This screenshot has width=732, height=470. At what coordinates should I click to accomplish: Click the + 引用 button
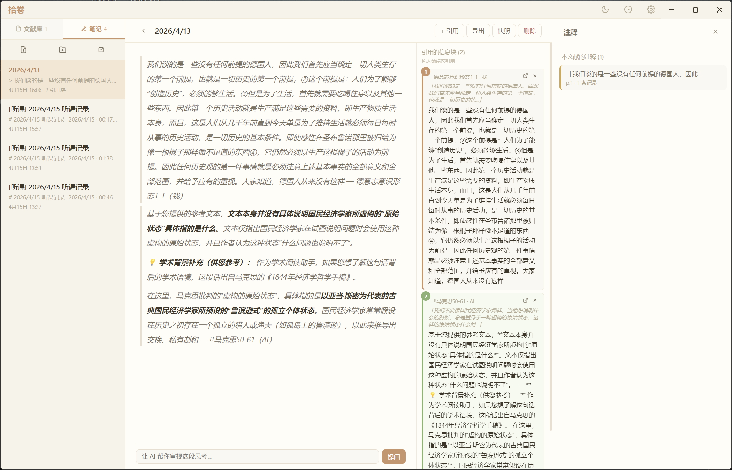[x=449, y=31]
